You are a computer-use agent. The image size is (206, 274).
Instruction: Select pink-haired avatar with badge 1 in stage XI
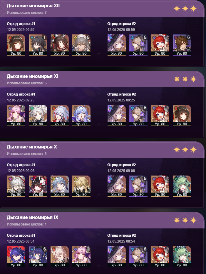pyautogui.click(x=16, y=116)
